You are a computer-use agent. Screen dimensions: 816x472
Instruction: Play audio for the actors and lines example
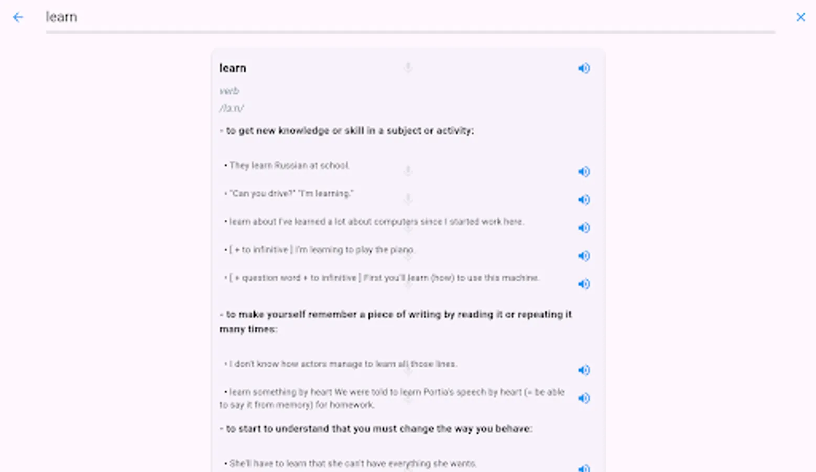coord(584,370)
